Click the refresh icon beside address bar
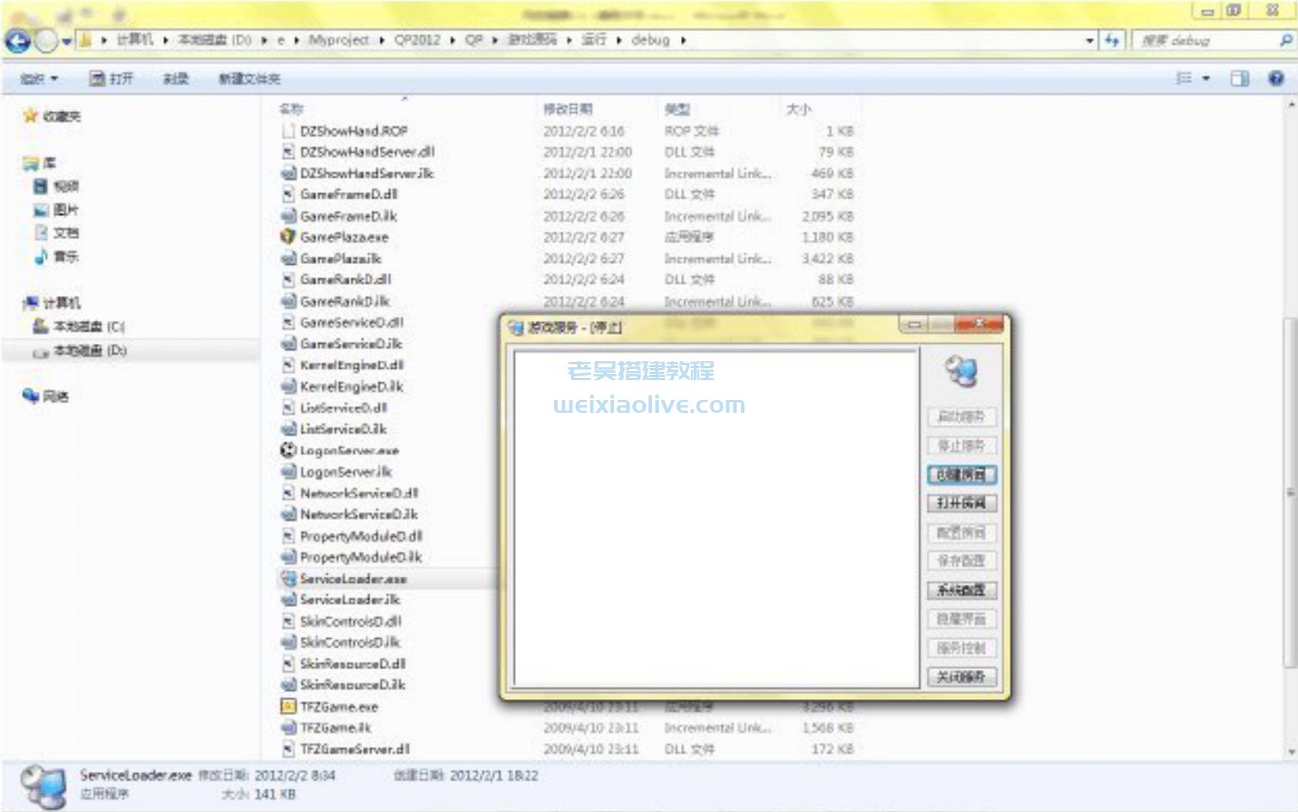 click(x=1112, y=40)
